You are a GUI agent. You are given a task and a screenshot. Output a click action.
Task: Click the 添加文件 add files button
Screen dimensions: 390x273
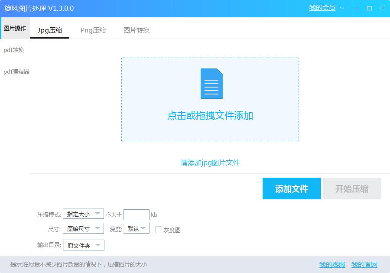(292, 188)
